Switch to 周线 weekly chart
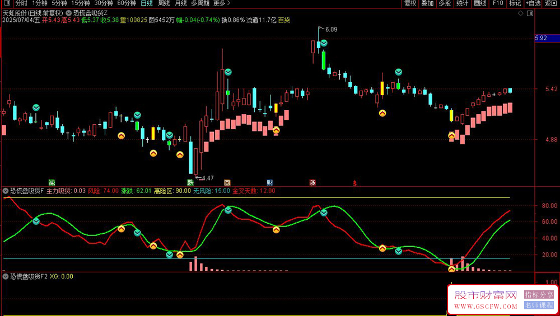This screenshot has width=560, height=316. tap(164, 3)
